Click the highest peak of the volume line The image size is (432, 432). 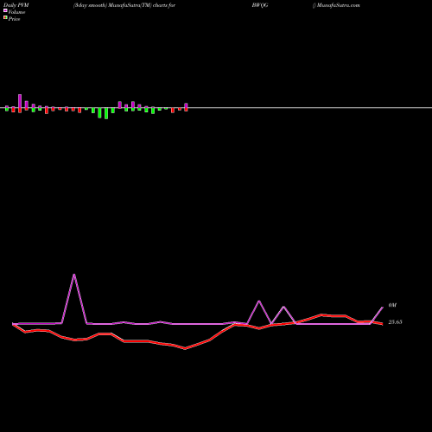pos(74,275)
